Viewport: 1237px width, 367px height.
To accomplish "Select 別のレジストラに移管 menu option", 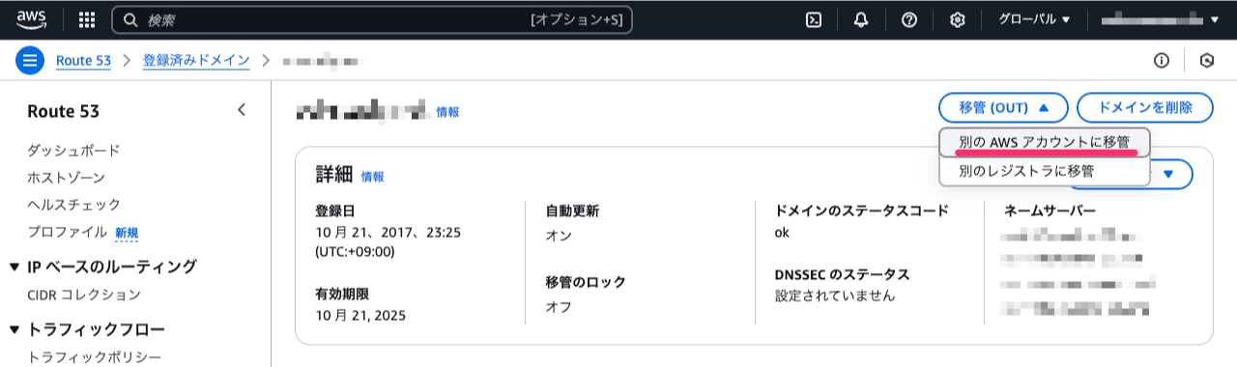I will click(1026, 171).
